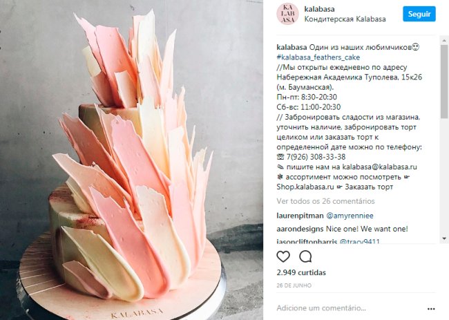Open the kalabasa username at top
This screenshot has width=449, height=320.
coord(319,9)
